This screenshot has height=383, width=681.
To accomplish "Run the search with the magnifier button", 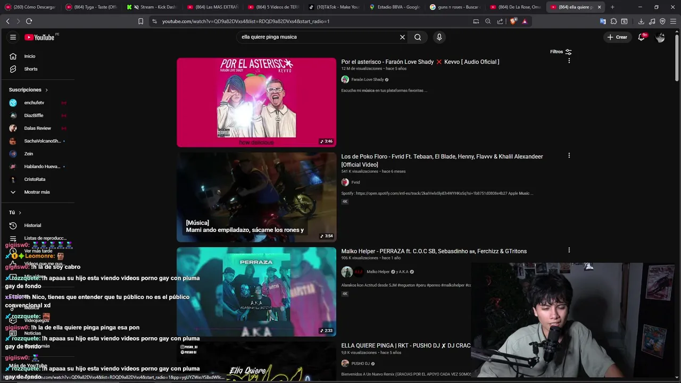I will 418,37.
